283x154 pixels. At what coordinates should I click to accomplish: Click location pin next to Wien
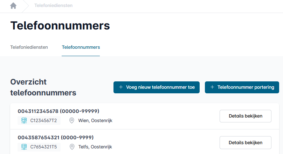pos(72,120)
